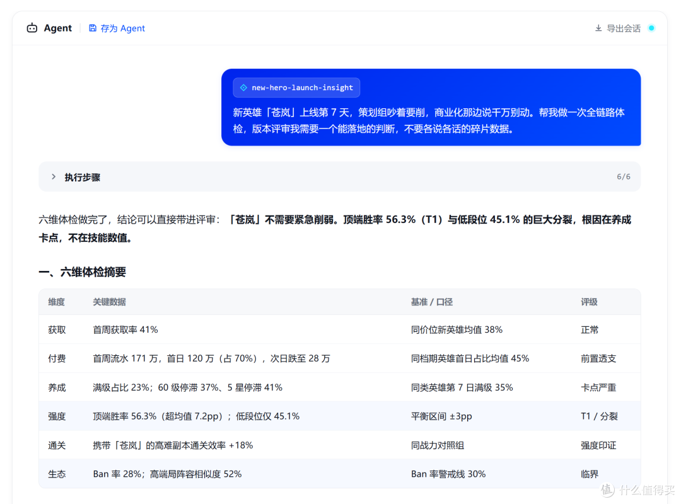The image size is (681, 504).
Task: Click the 一、六维体检摘要 heading
Action: (82, 272)
